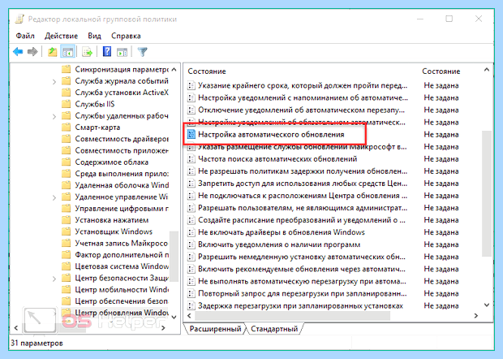This screenshot has height=359, width=503.
Task: Expand the Центр безопасности Защитника folder
Action: (x=54, y=279)
